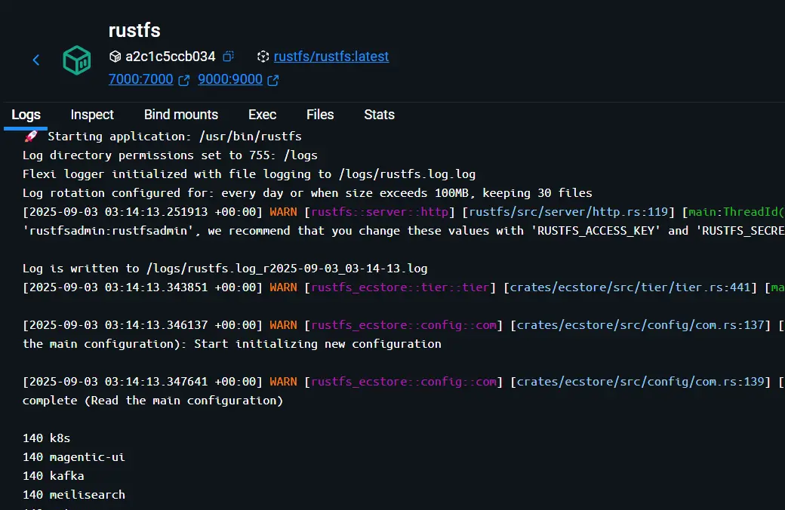Click the rustfs container name heading
This screenshot has height=510, width=785.
tap(134, 30)
